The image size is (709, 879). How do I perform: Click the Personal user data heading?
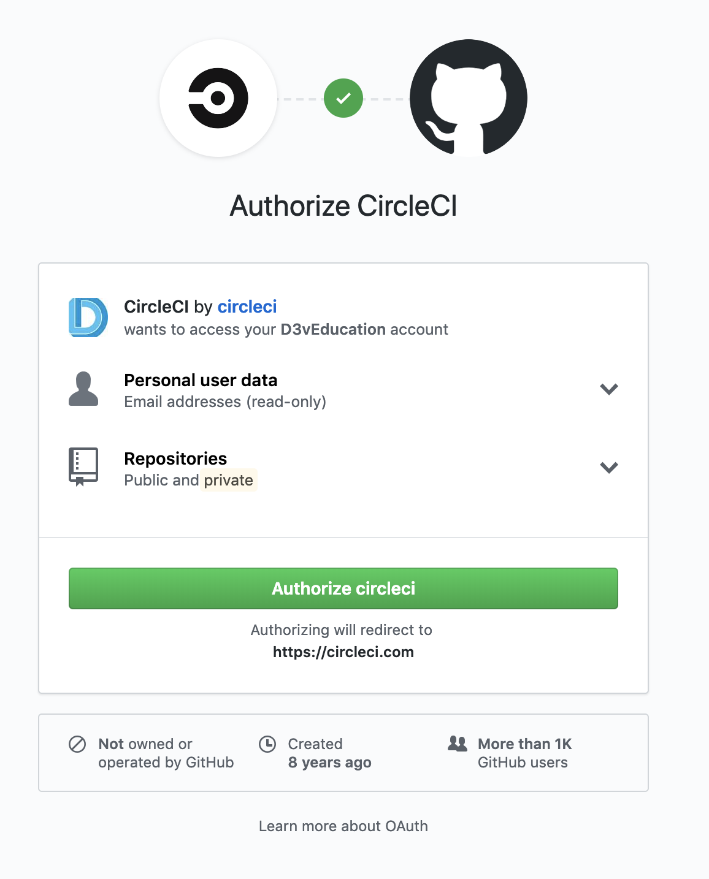coord(201,381)
